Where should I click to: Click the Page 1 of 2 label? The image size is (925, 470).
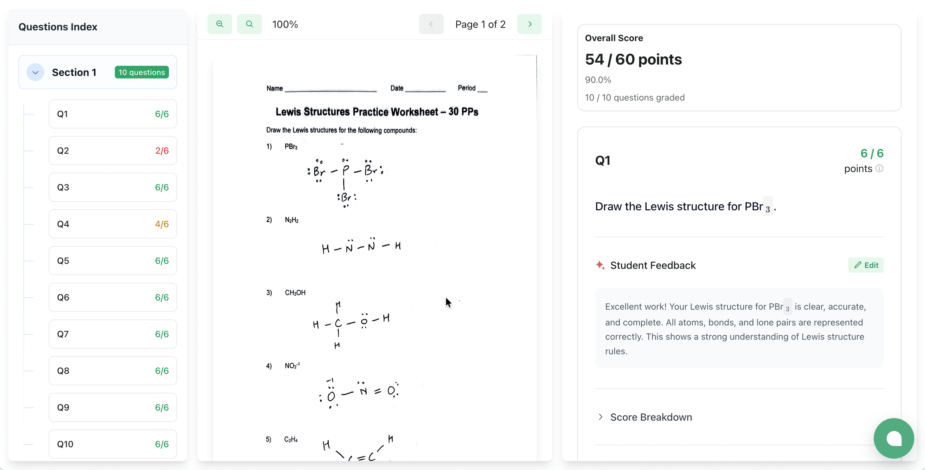(x=481, y=24)
